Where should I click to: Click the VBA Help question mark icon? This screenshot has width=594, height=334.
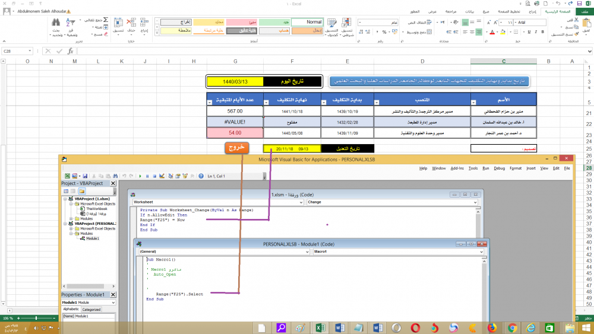pos(201,176)
